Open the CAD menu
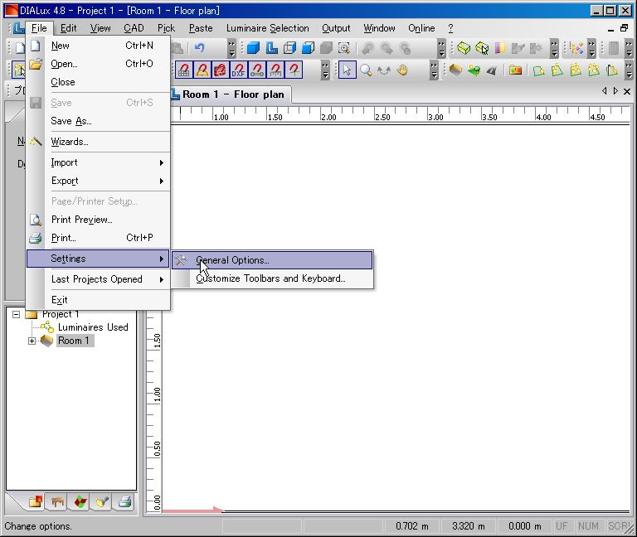The height and width of the screenshot is (537, 637). click(134, 28)
